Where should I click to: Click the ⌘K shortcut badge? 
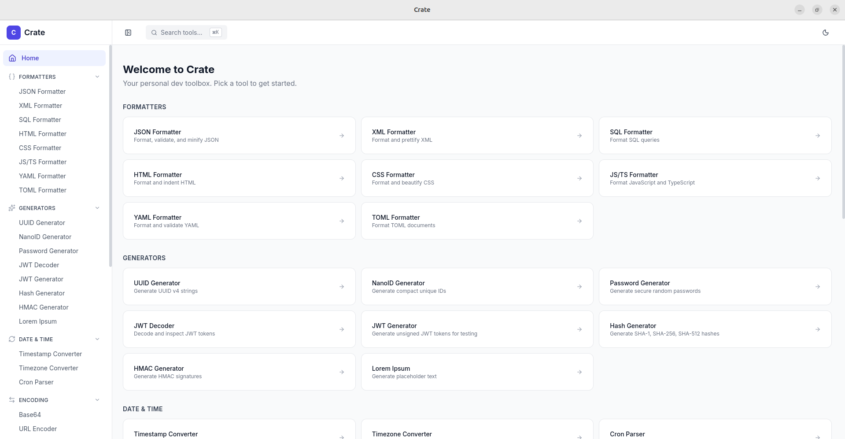(216, 33)
